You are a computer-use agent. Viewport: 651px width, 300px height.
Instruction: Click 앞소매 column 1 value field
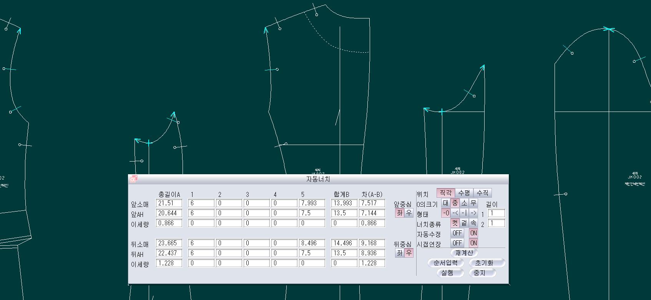click(201, 203)
